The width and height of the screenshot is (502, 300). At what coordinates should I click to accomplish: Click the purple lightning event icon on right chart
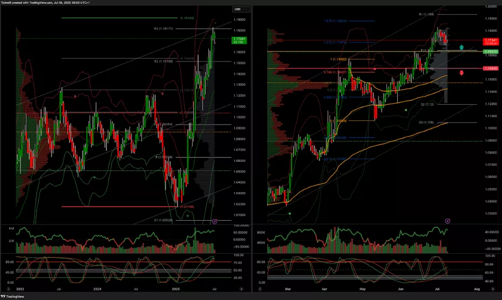pos(447,221)
